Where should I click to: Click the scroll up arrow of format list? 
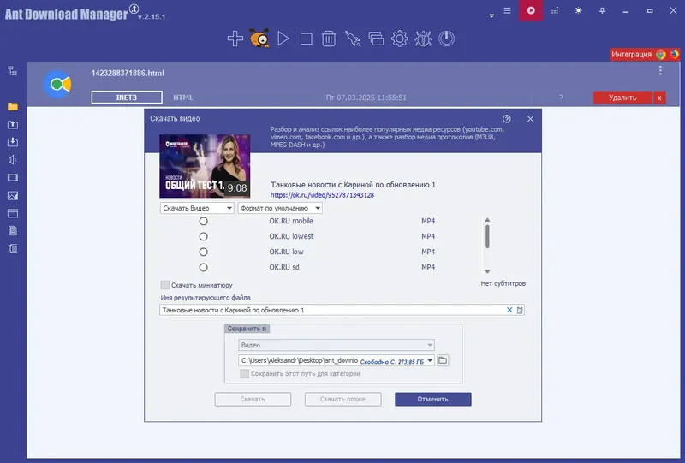point(487,220)
